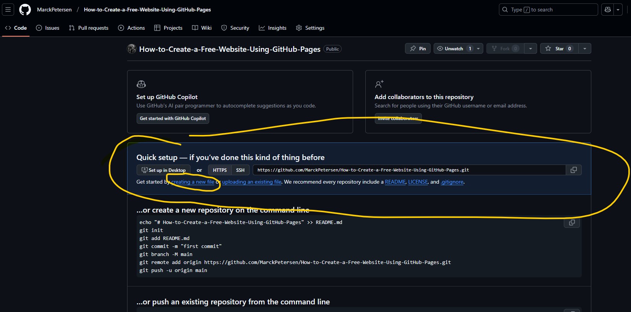Switch clone protocol to SSH
The height and width of the screenshot is (312, 631).
coord(240,170)
